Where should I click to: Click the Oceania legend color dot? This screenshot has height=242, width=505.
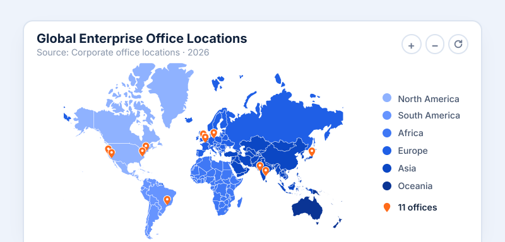click(x=387, y=186)
